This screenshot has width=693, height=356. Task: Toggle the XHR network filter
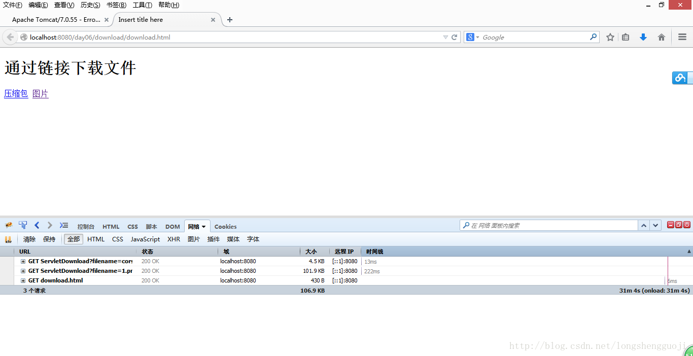click(174, 239)
